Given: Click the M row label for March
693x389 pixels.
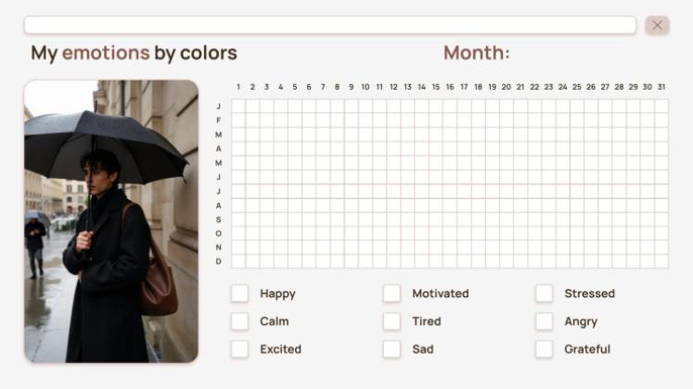Looking at the screenshot, I should 219,134.
